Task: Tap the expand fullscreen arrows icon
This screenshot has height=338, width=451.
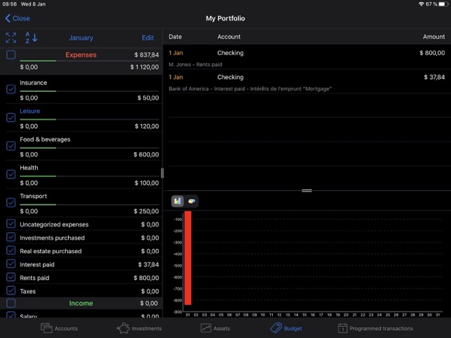Action: pos(11,38)
